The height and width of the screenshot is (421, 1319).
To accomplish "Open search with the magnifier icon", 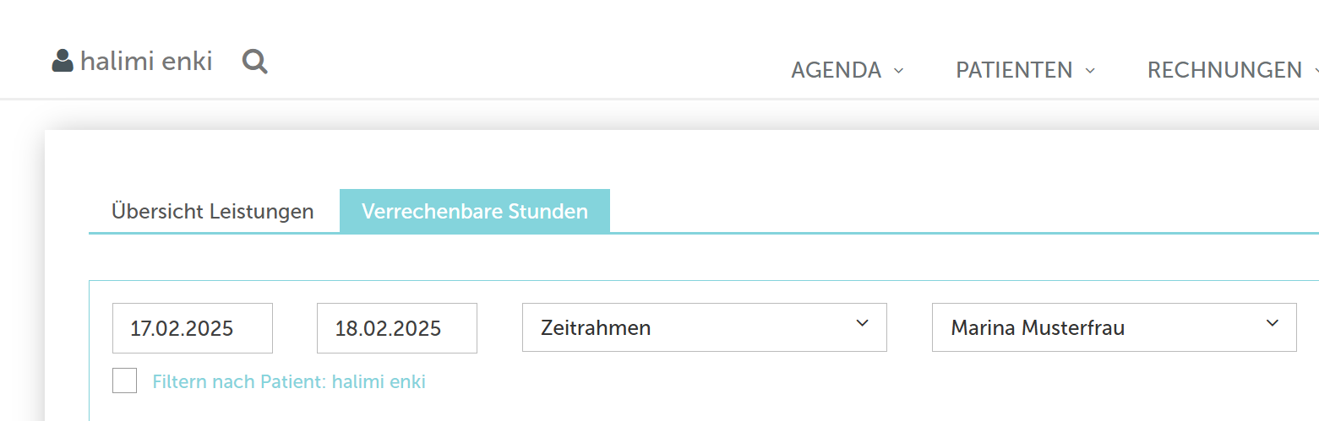I will (255, 61).
